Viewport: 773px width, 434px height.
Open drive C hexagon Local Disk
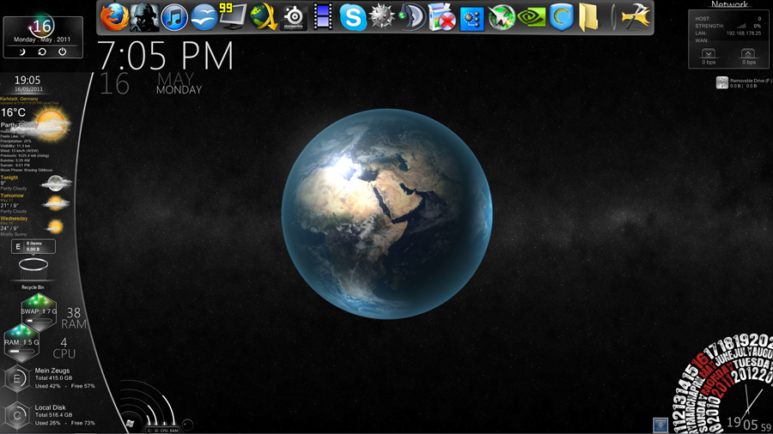(17, 416)
